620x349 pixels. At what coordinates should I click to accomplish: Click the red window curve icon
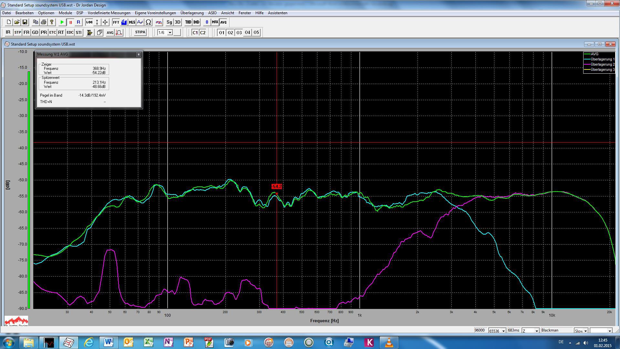(x=119, y=32)
